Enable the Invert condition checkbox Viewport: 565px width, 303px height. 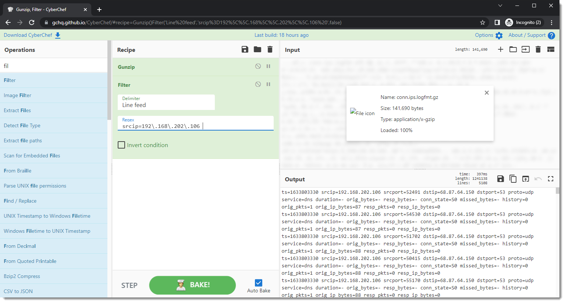click(x=121, y=145)
